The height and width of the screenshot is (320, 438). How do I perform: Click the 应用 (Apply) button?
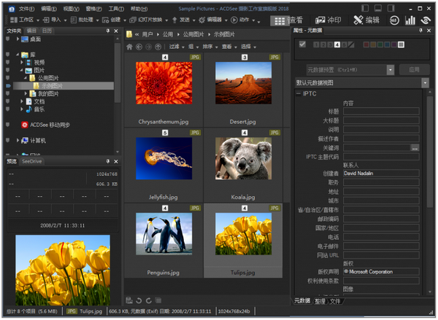click(x=414, y=70)
